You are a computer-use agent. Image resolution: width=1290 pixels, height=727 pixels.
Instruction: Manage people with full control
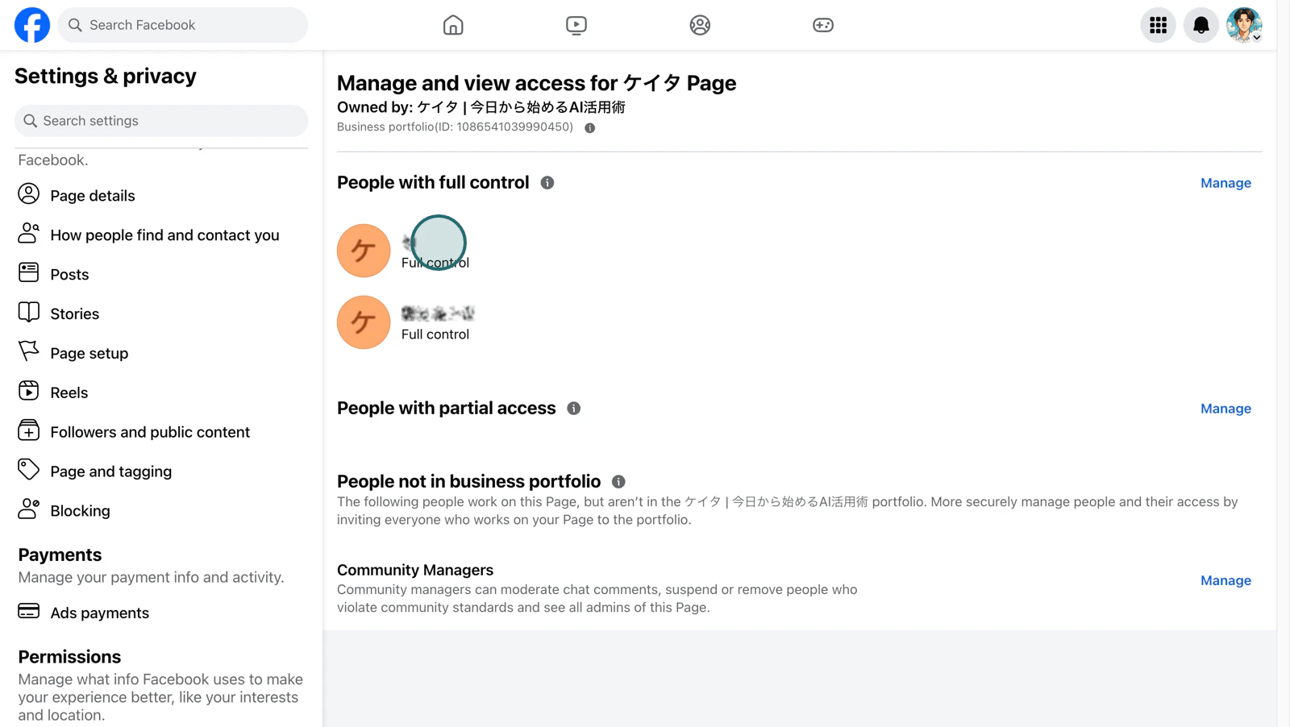coord(1225,183)
